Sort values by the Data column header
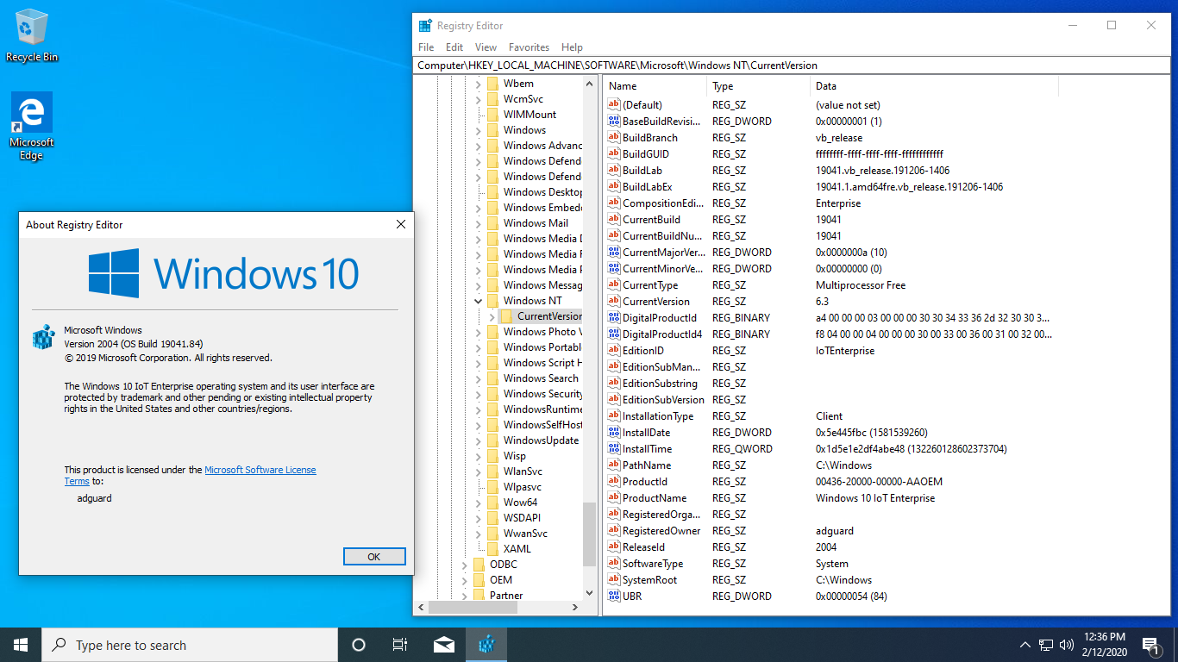Image resolution: width=1178 pixels, height=662 pixels. pyautogui.click(x=934, y=86)
